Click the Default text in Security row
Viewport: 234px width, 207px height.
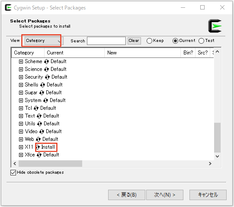[59, 77]
